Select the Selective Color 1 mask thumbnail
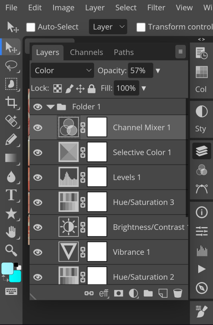The width and height of the screenshot is (213, 325). pyautogui.click(x=97, y=152)
